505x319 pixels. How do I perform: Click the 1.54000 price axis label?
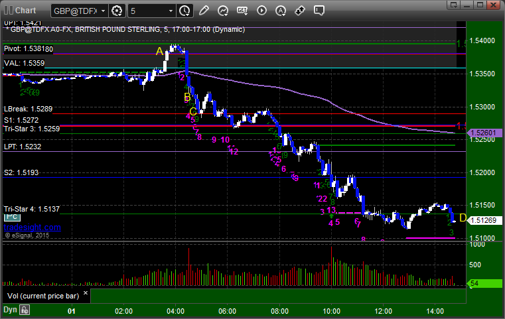point(482,40)
